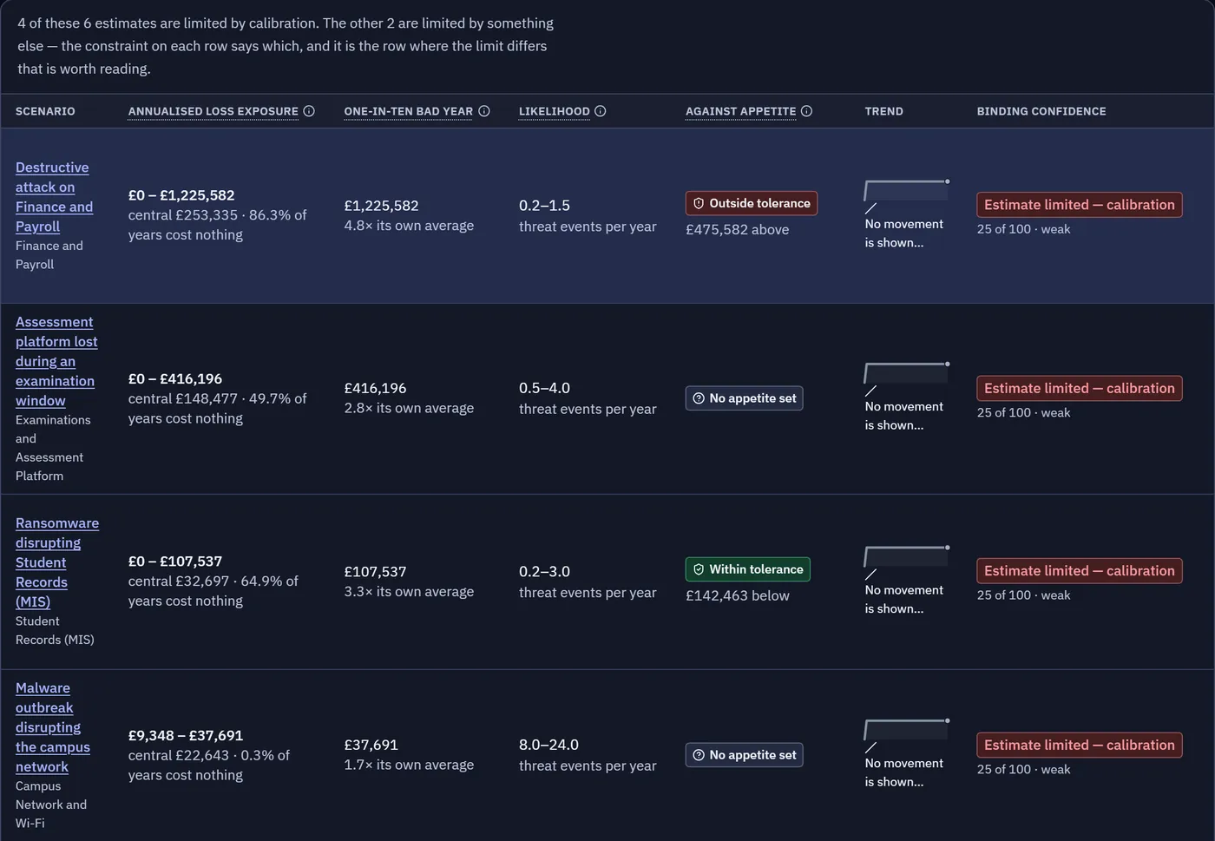Click question icon in Assessment platform appetite badge
The image size is (1215, 841).
(x=699, y=398)
